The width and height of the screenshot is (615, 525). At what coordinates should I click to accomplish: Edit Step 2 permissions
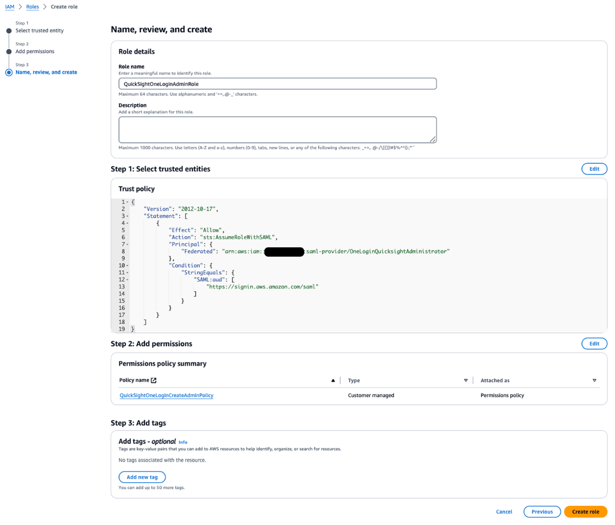pyautogui.click(x=594, y=344)
